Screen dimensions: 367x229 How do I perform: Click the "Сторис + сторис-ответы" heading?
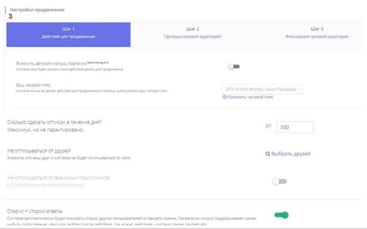click(35, 211)
